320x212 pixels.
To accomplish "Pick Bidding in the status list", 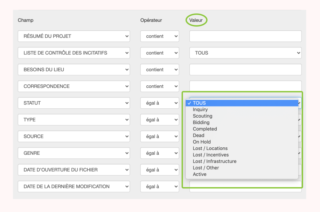I will [x=201, y=122].
